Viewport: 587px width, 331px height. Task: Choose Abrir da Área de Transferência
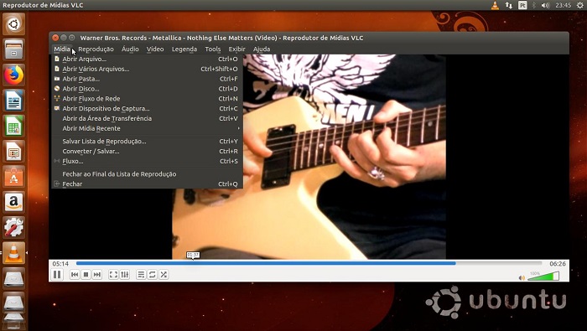click(147, 118)
